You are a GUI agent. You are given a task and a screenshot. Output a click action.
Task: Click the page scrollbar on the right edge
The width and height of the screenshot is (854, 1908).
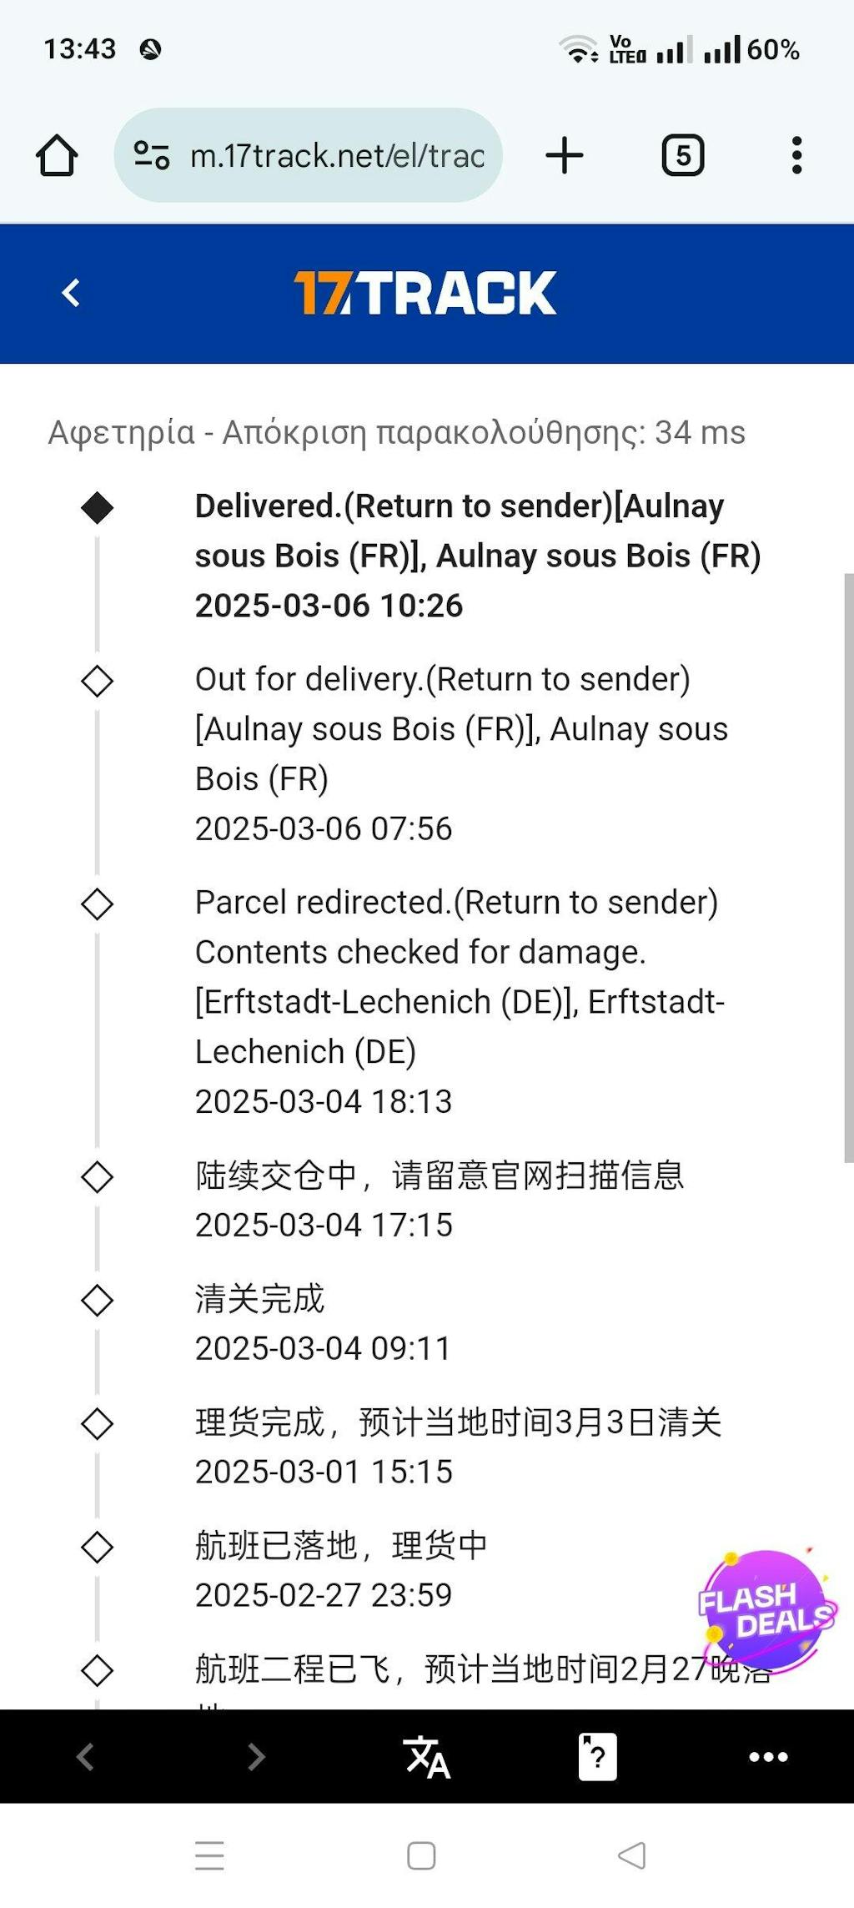tap(848, 868)
